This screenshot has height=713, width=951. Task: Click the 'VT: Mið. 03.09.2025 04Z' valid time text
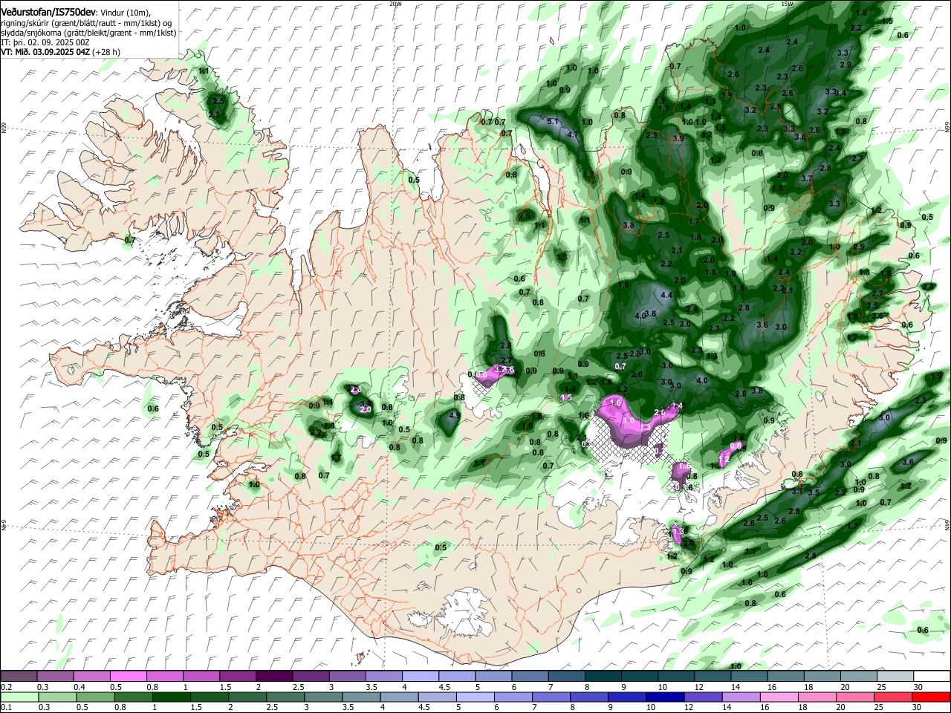tap(46, 52)
